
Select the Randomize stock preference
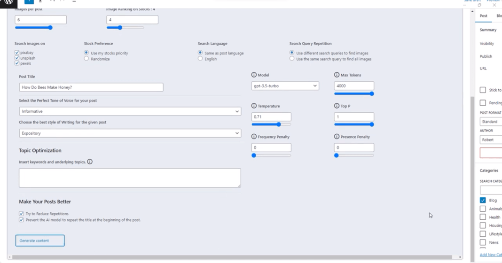(86, 59)
